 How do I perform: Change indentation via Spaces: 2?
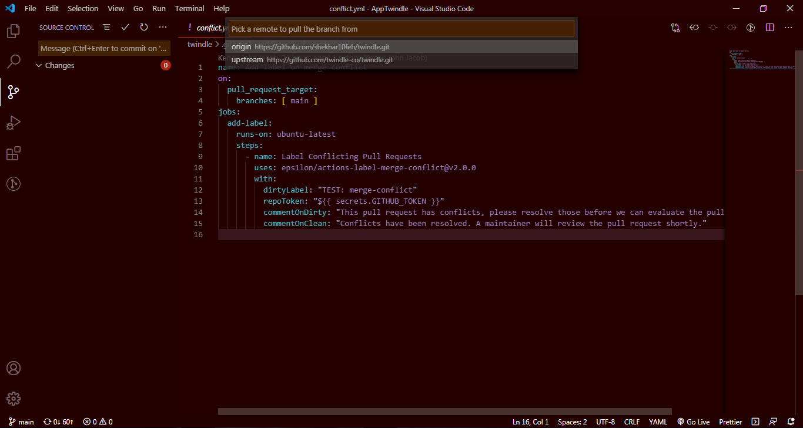click(x=572, y=422)
